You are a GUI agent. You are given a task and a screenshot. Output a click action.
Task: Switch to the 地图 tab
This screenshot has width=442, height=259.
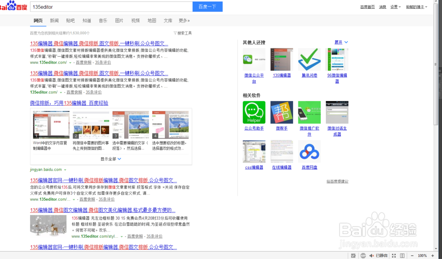(x=152, y=21)
